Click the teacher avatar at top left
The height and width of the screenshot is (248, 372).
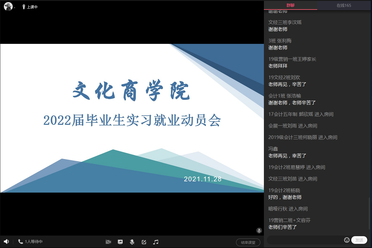(x=8, y=7)
